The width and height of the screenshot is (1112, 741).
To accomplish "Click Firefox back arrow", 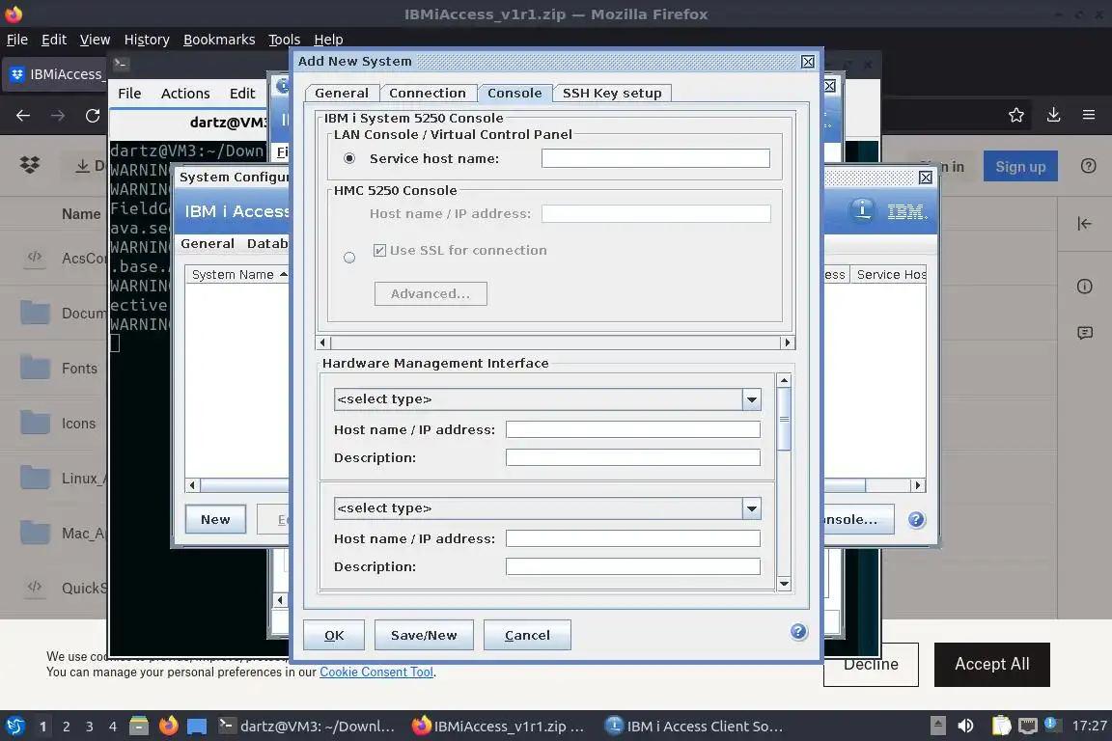I will [x=23, y=115].
